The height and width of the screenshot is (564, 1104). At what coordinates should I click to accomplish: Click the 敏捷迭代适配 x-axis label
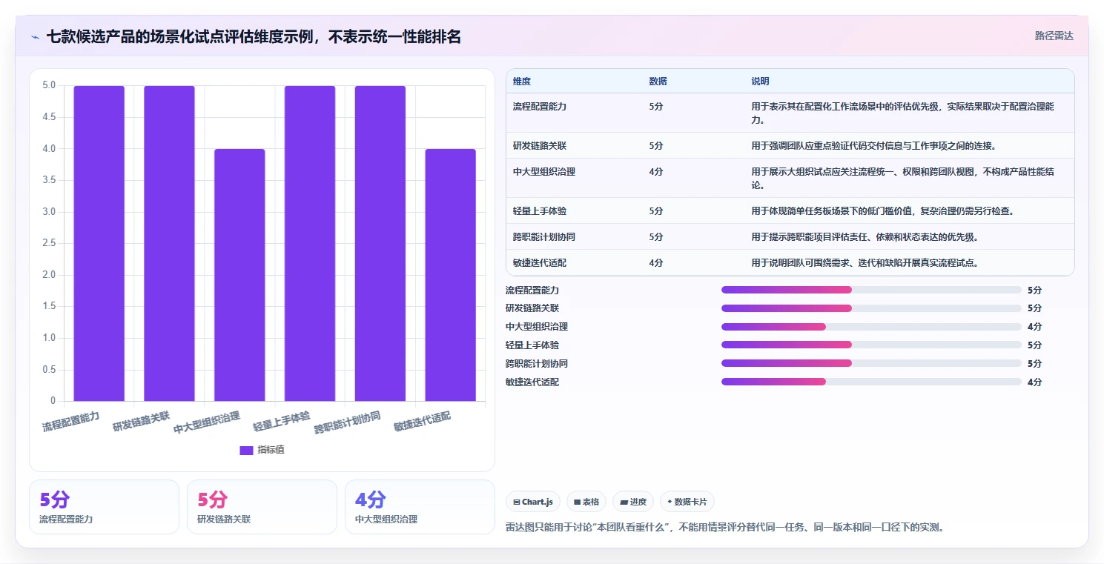coord(422,421)
